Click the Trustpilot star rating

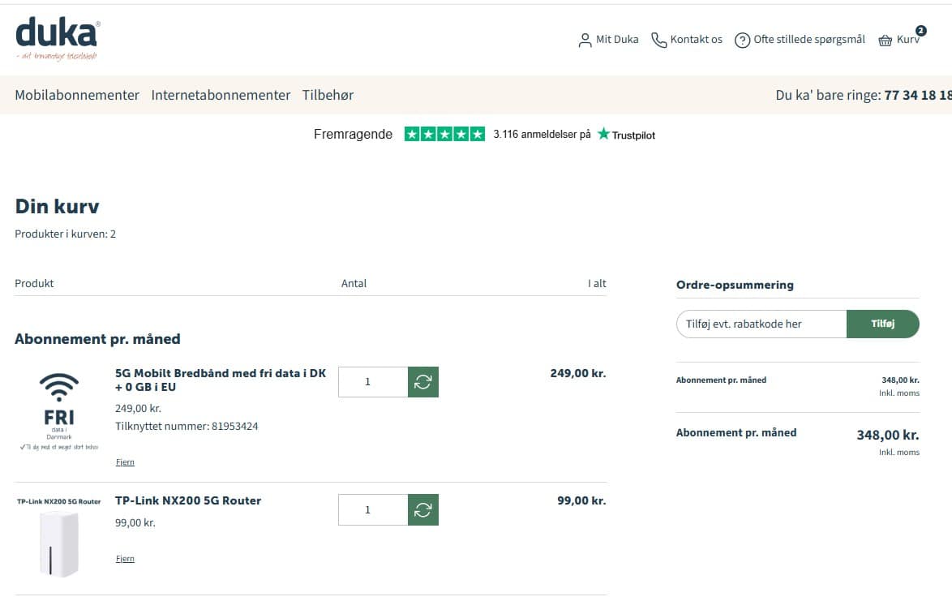[x=444, y=135]
